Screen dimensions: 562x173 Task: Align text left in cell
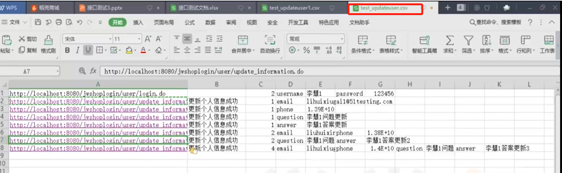(177, 50)
